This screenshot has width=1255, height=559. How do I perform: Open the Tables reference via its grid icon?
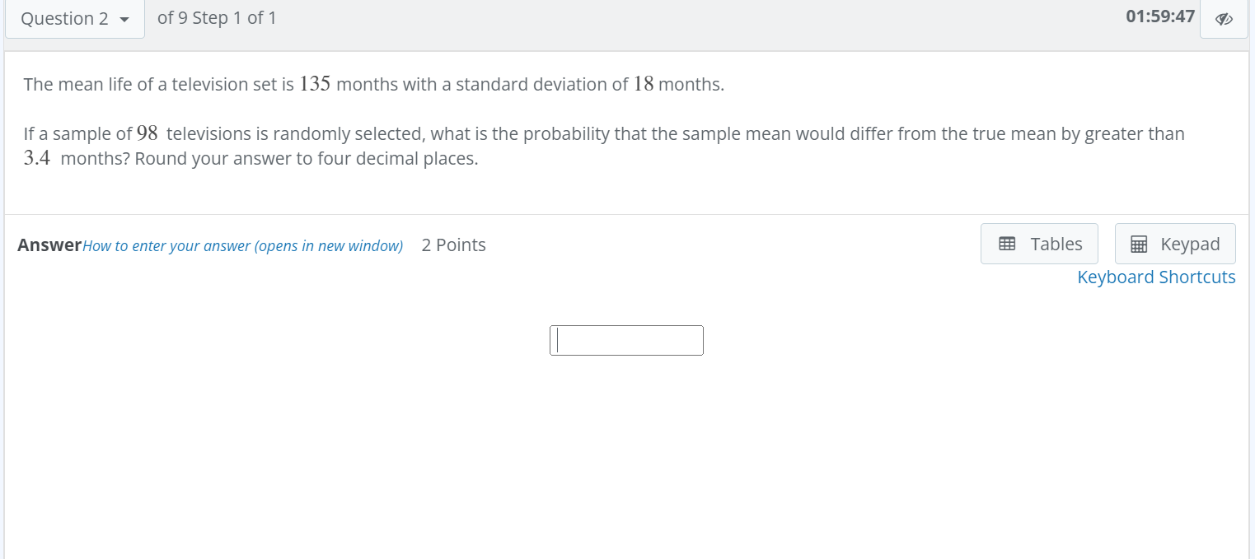[x=1007, y=243]
